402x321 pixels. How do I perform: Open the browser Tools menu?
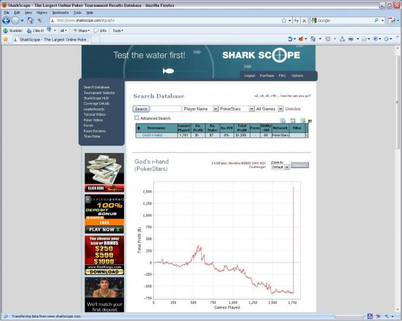tap(78, 13)
